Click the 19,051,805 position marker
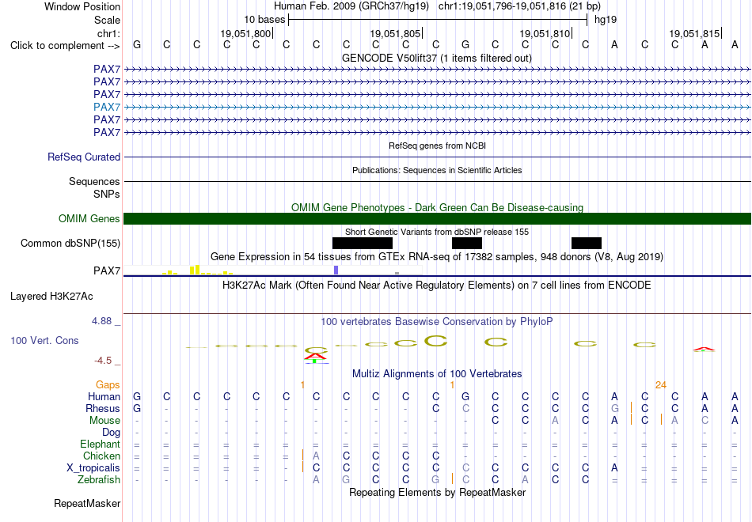752x522 pixels. [x=395, y=33]
